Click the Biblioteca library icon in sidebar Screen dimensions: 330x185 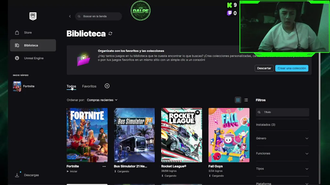tap(17, 45)
